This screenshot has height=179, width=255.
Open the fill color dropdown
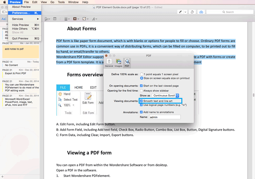(85, 19)
